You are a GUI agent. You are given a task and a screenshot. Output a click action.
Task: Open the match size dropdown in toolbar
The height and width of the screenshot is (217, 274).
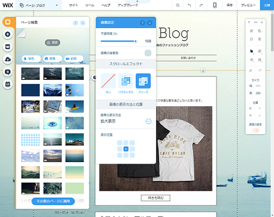[260, 60]
